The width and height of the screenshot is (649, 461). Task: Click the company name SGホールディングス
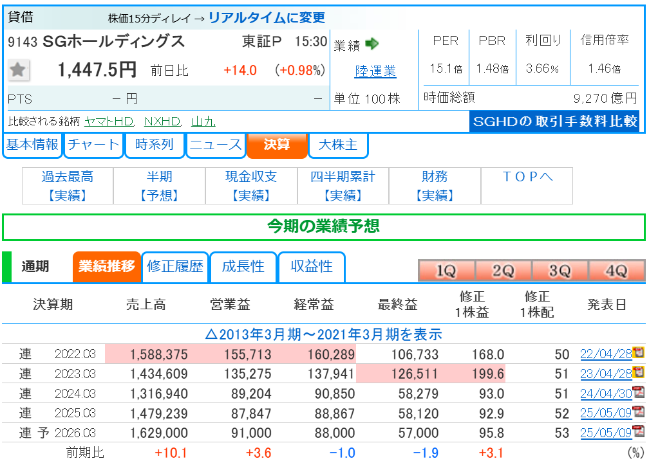pos(114,41)
